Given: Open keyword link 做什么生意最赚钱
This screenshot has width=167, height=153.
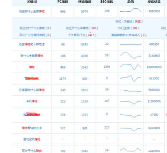Looking at the screenshot, I should click(x=32, y=56).
